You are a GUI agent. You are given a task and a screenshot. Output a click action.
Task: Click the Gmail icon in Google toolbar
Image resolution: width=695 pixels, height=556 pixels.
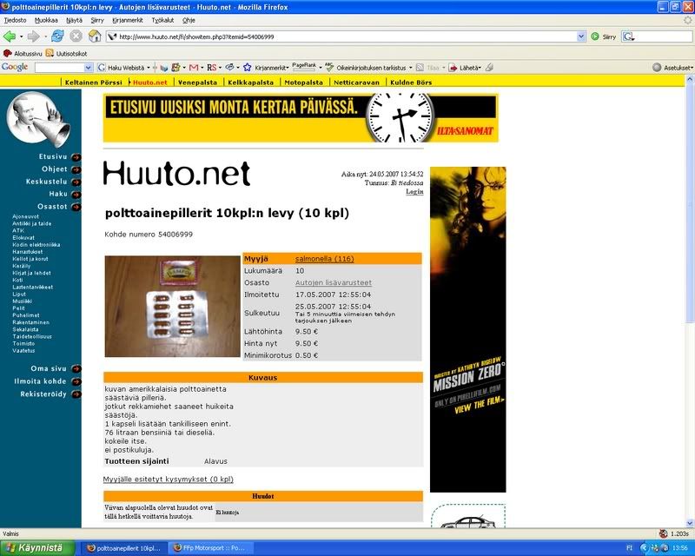pos(194,68)
